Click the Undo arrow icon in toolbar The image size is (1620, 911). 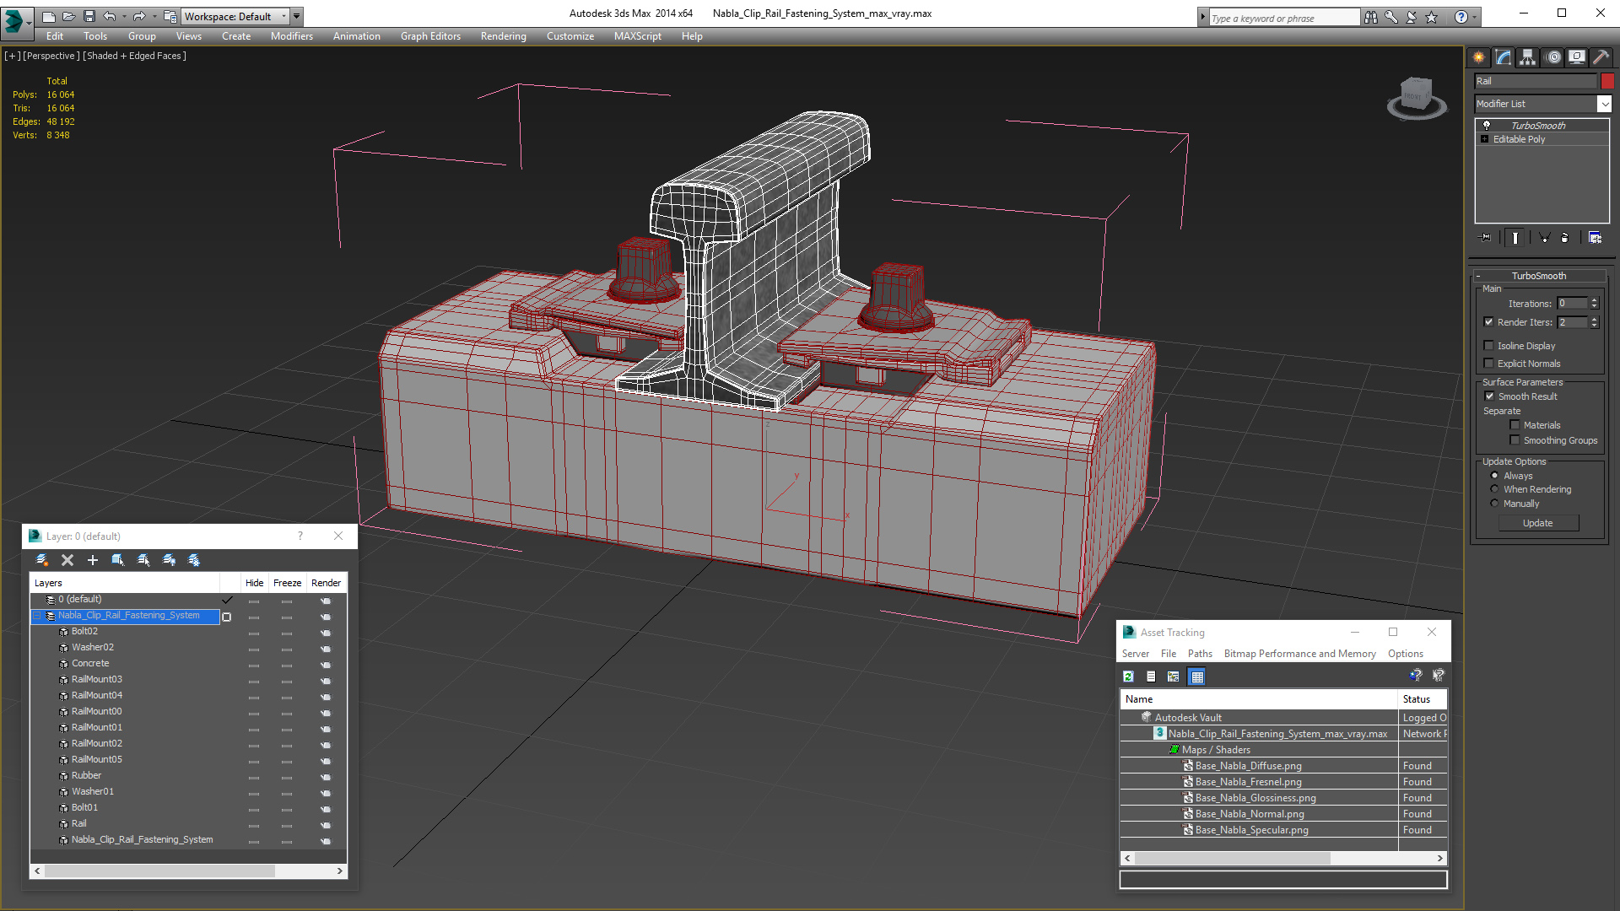(x=111, y=17)
